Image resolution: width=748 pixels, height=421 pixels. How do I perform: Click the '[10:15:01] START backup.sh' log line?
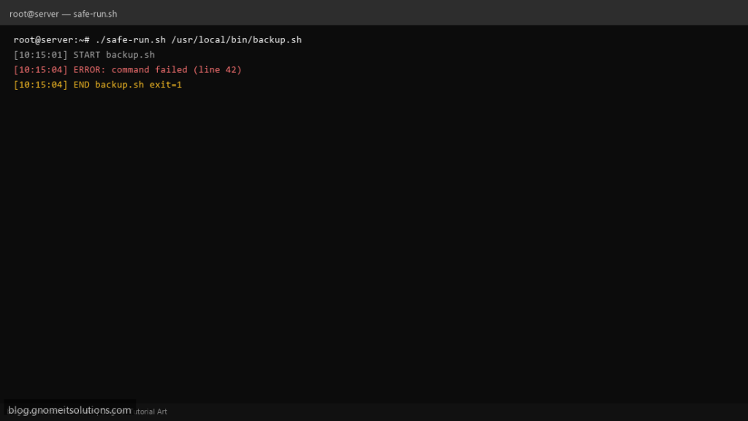coord(84,55)
